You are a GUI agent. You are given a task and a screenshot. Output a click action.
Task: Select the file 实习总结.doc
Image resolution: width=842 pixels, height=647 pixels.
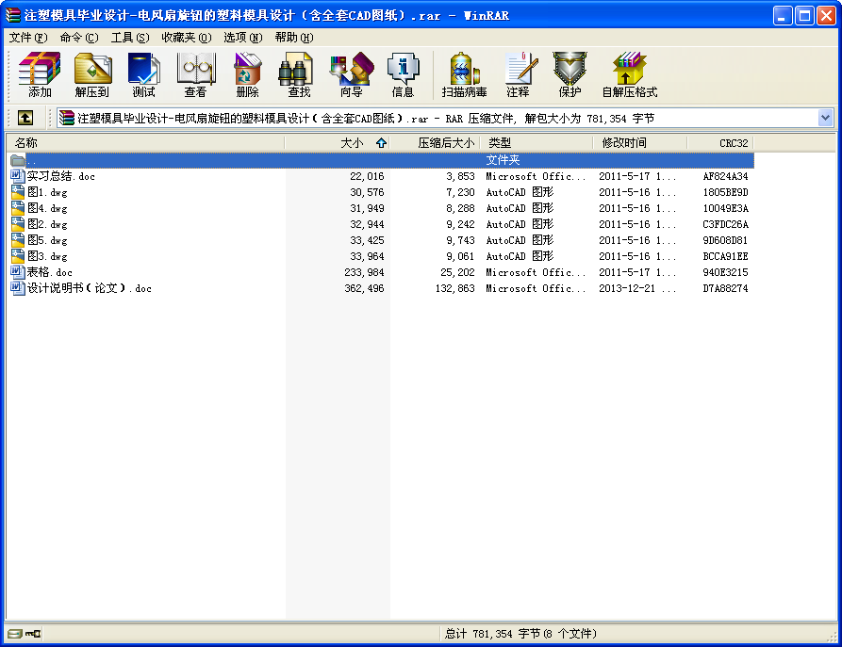(x=60, y=176)
